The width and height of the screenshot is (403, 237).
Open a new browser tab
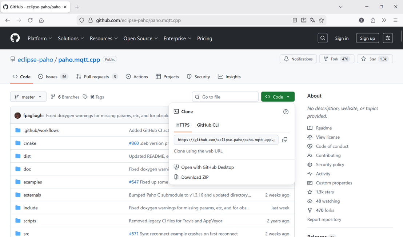point(77,7)
